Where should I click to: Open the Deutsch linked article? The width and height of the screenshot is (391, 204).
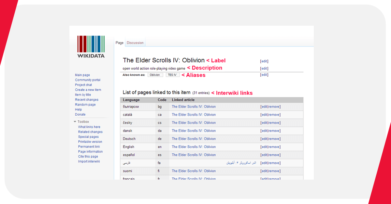coord(194,139)
